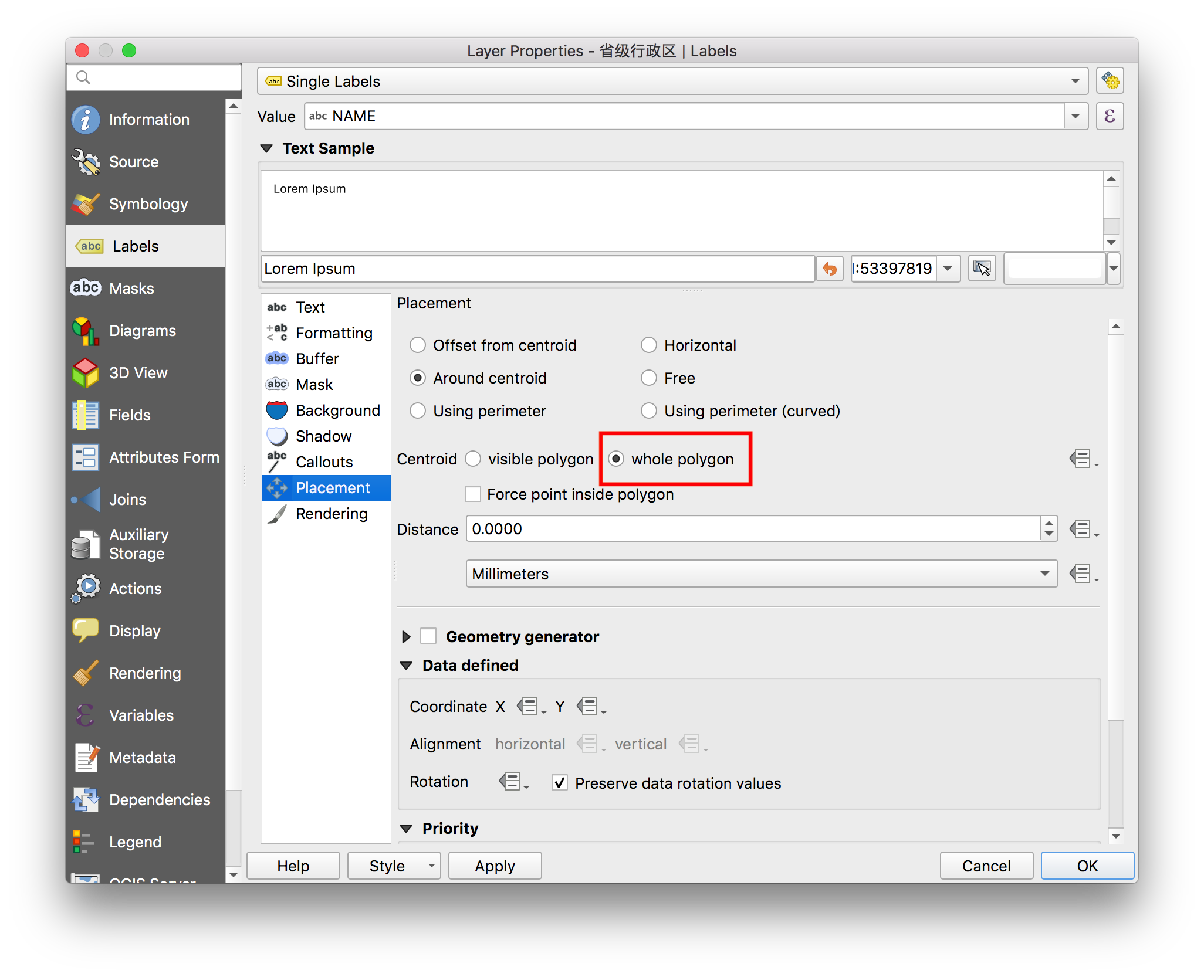
Task: Click data-defined override icon for Rotation
Action: pyautogui.click(x=510, y=781)
